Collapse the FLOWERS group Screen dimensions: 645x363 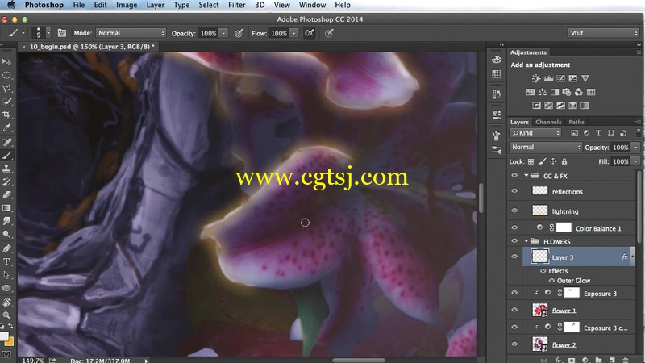[x=526, y=241]
